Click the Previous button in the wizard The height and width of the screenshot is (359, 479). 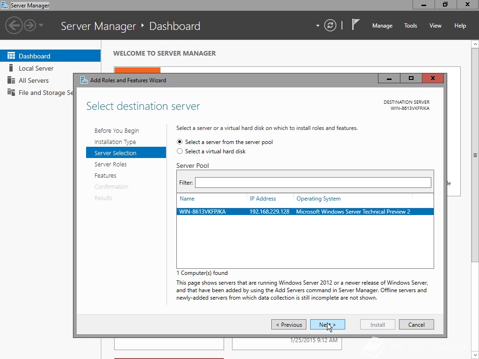289,324
